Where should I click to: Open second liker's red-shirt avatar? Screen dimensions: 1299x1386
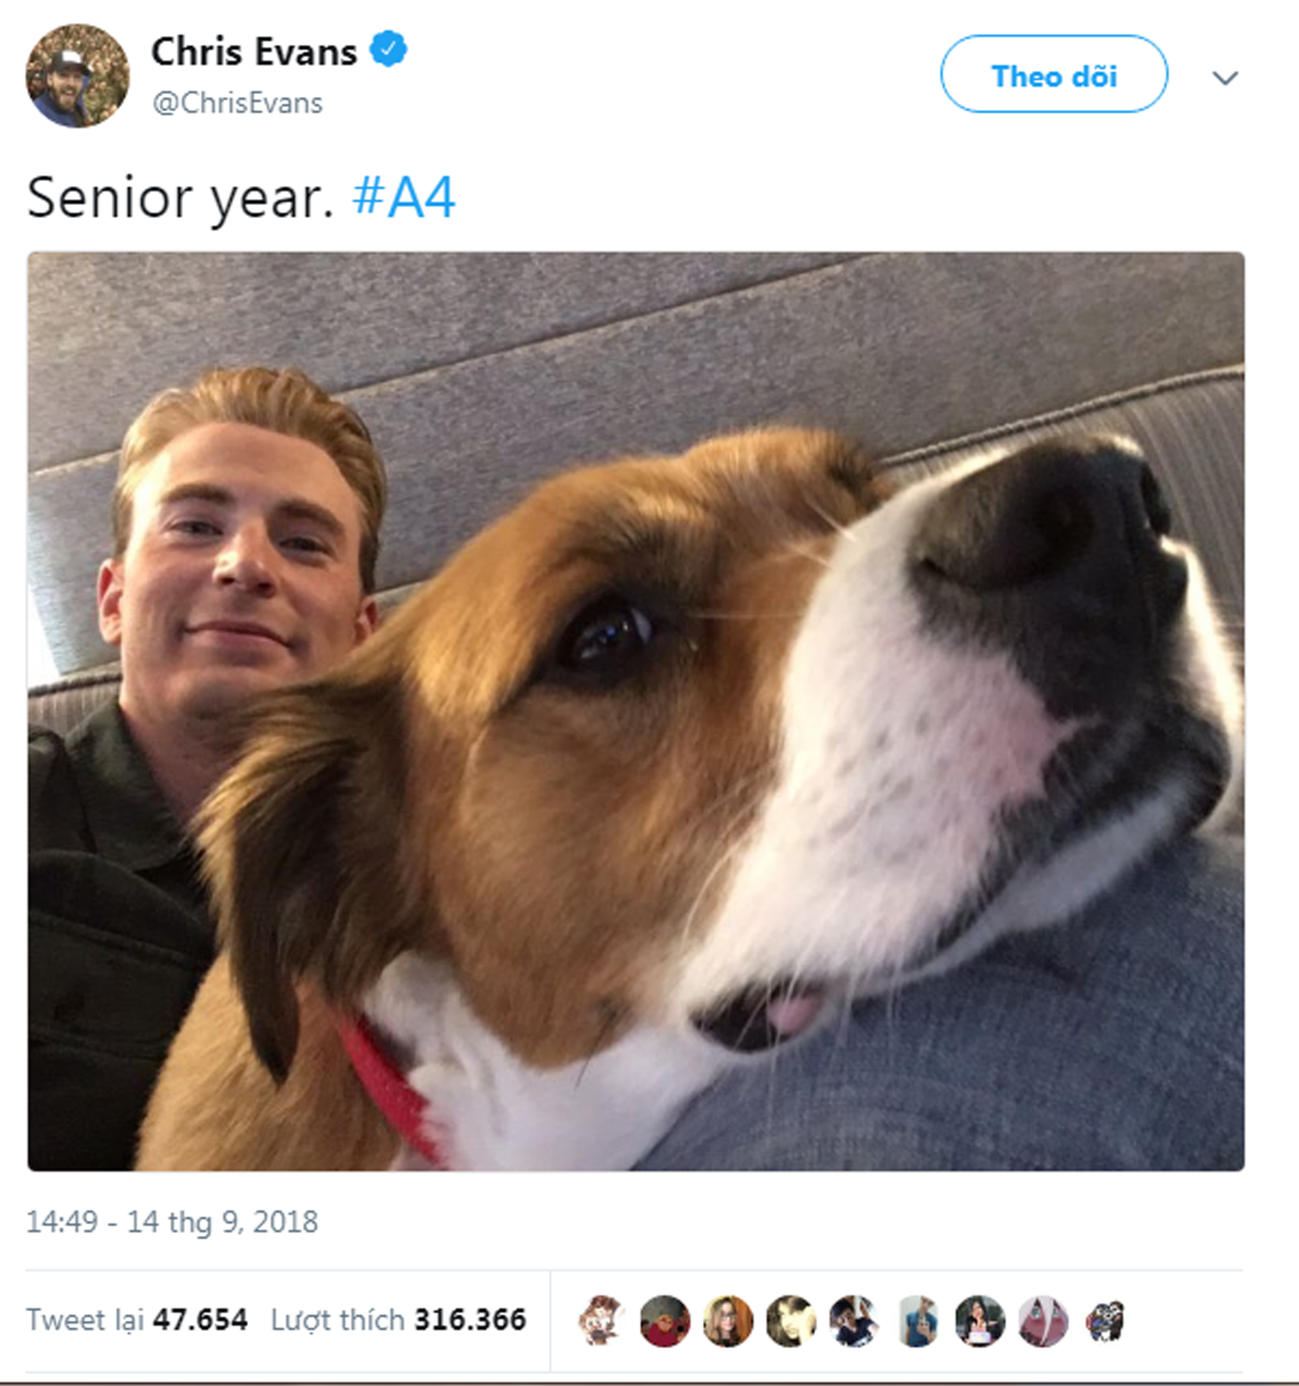click(x=665, y=1320)
